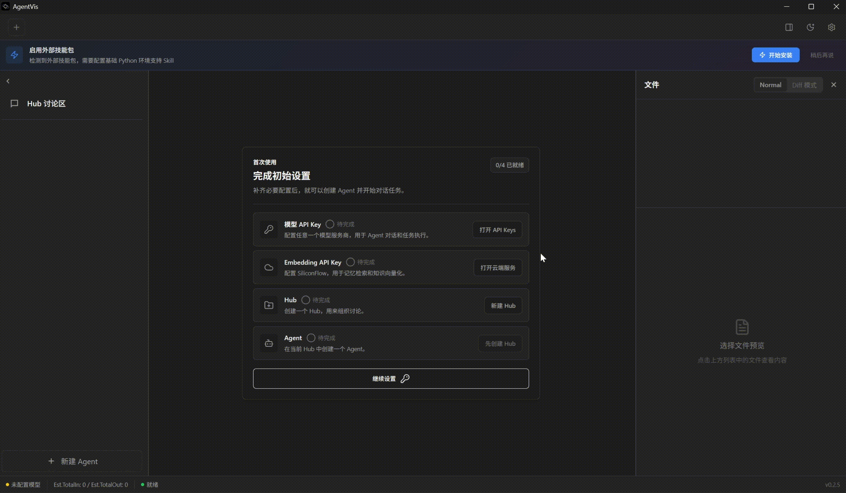Screen dimensions: 846x493
Task: Click the 文件 panel title
Action: tap(651, 85)
